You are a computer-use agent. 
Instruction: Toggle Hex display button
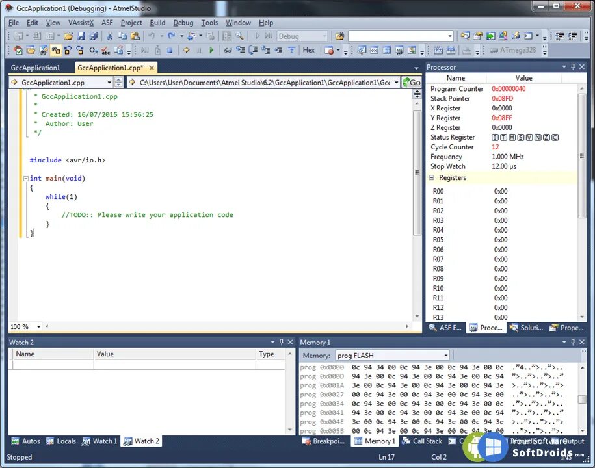308,50
